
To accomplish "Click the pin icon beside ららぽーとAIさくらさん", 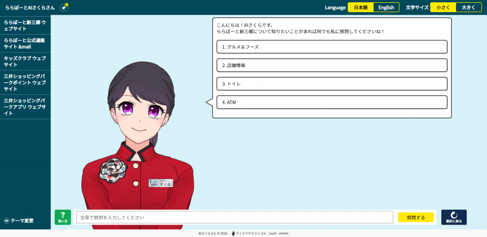I will pyautogui.click(x=64, y=8).
